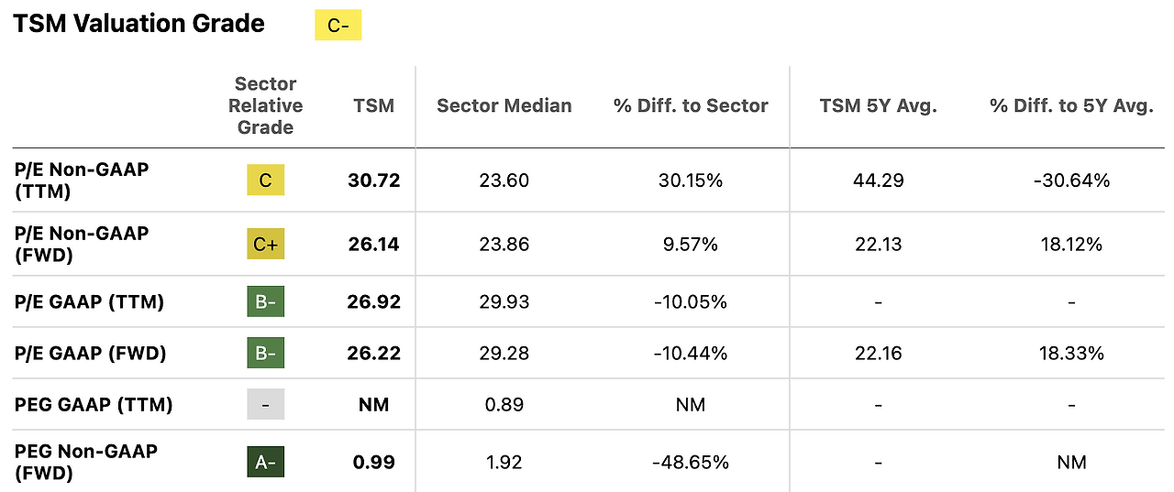The width and height of the screenshot is (1174, 492).
Task: Click the % Diff. to 5Y Avg. header
Action: click(x=1071, y=105)
